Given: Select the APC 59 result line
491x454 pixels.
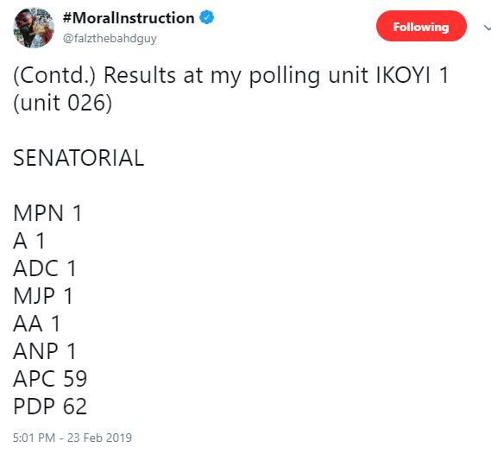Looking at the screenshot, I should pos(50,379).
